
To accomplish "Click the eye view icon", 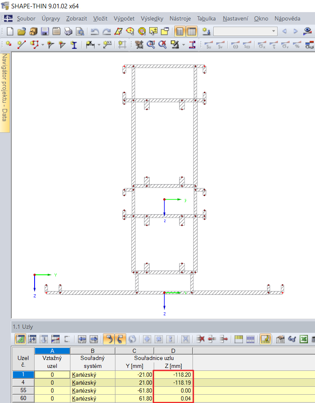I will pos(307,31).
